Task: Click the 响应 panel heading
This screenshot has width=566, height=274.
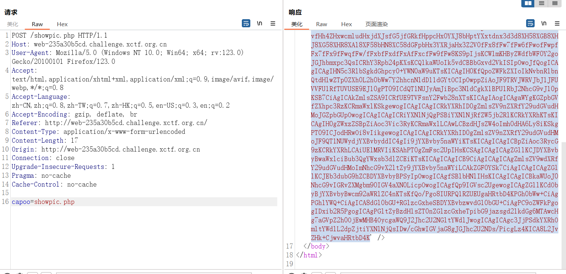Action: [295, 12]
